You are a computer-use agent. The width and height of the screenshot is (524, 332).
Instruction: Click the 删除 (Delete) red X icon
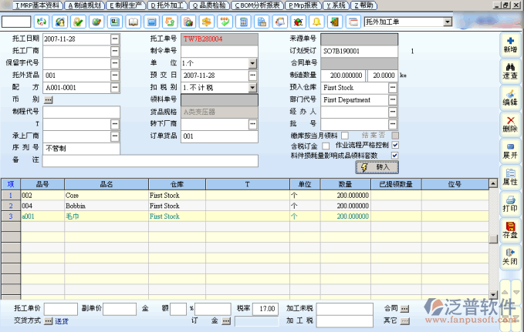pyautogui.click(x=509, y=122)
